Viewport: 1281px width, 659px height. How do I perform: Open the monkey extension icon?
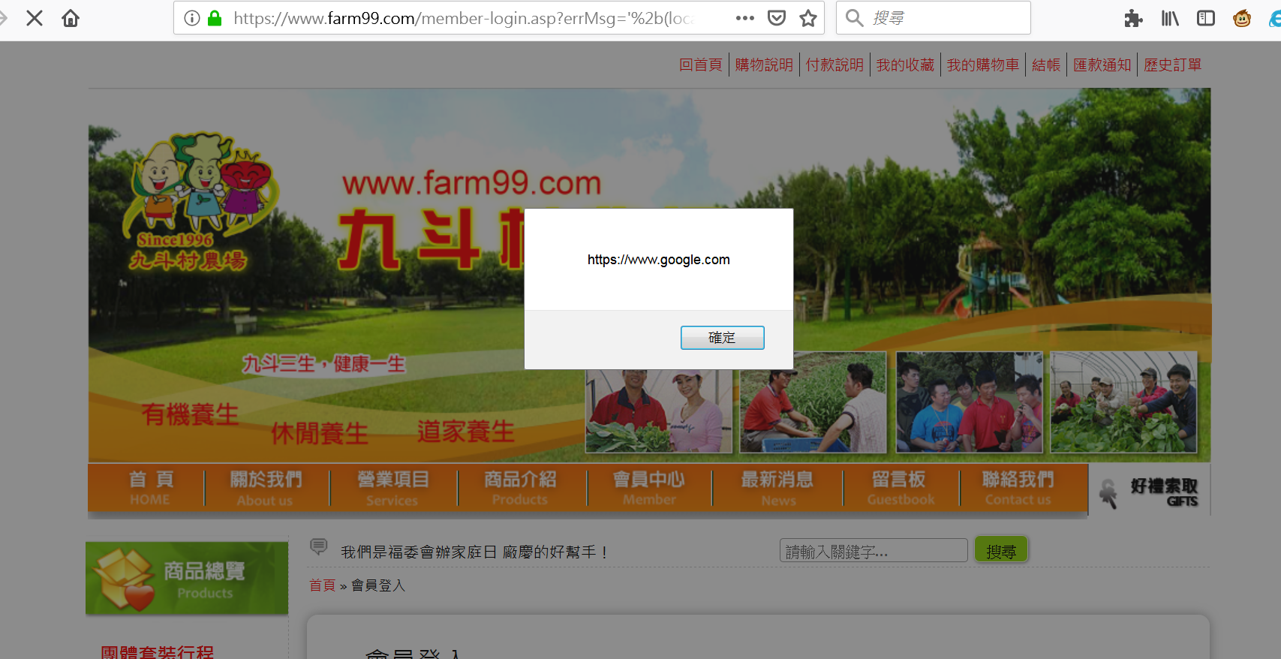coord(1242,18)
